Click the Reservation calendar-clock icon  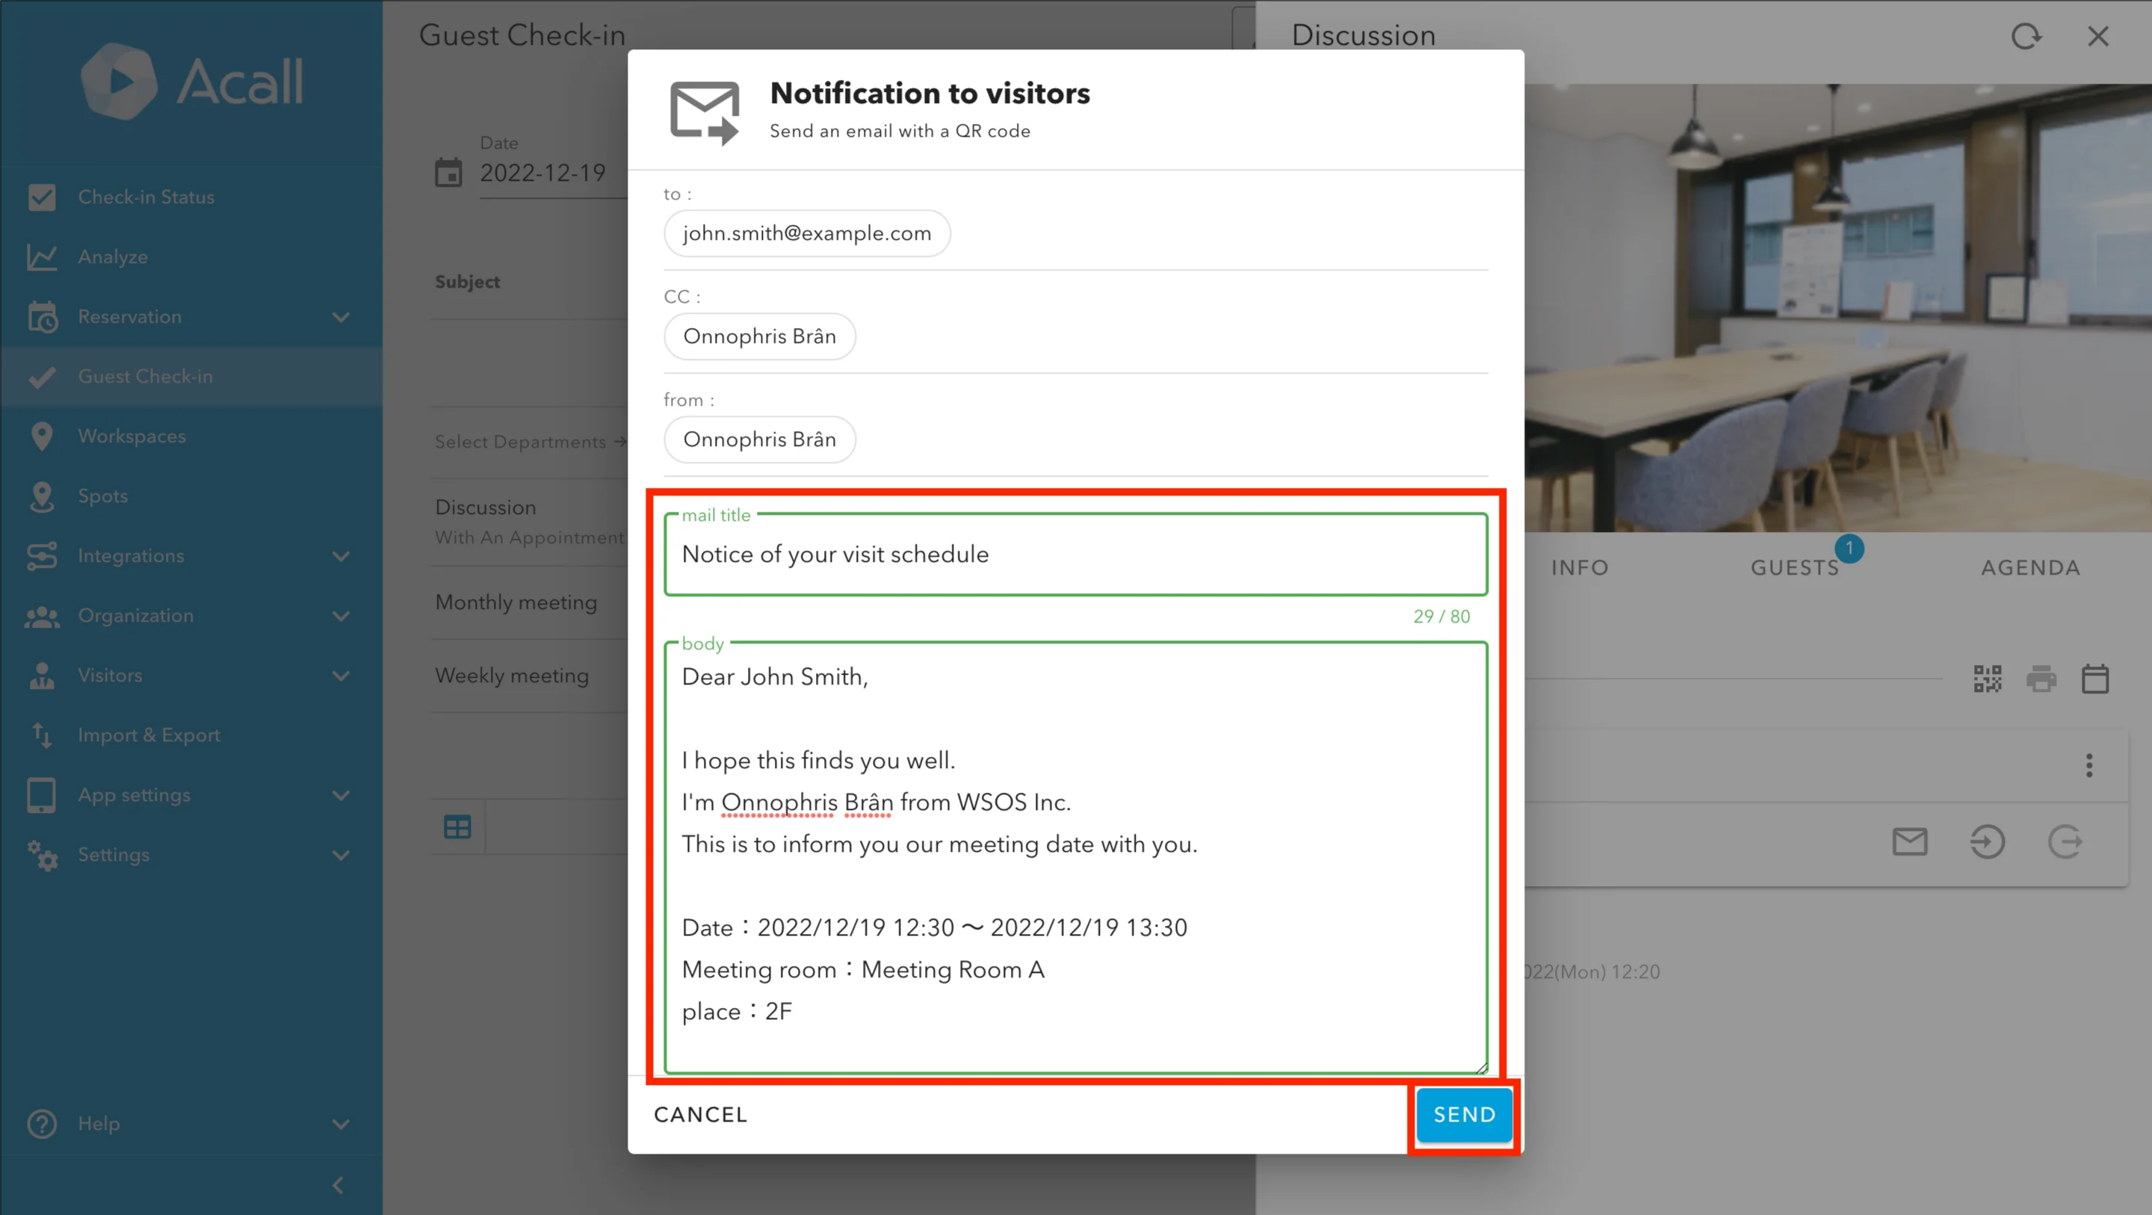(42, 317)
